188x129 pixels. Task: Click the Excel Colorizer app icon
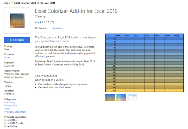(17, 21)
